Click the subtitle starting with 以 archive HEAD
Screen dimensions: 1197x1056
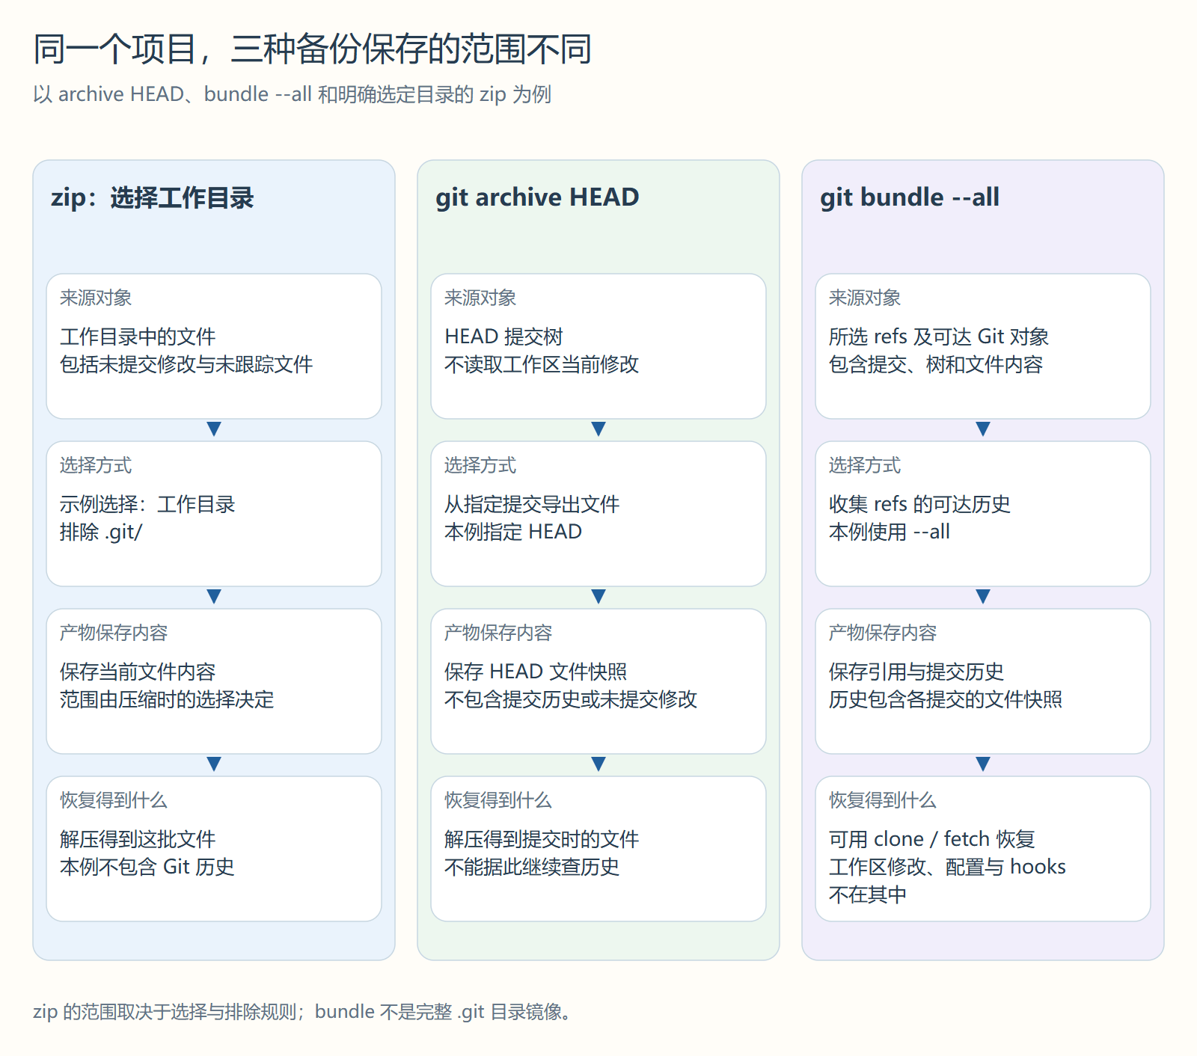coord(292,94)
